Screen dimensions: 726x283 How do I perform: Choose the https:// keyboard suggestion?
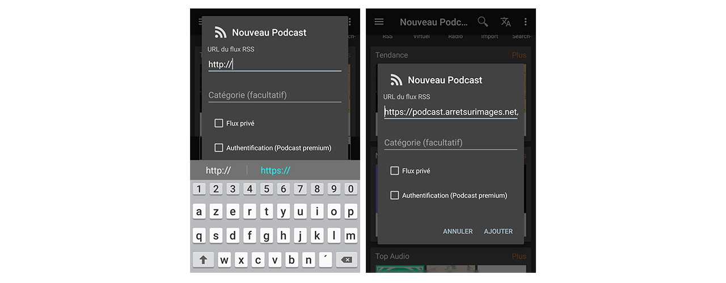tap(275, 170)
